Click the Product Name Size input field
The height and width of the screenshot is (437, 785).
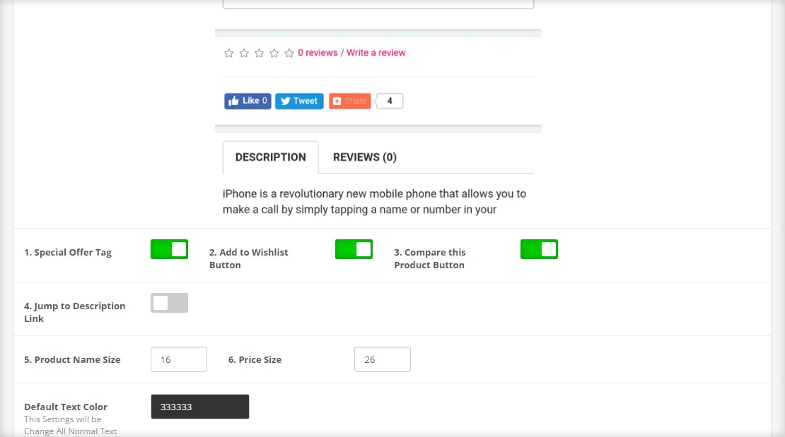(x=179, y=359)
